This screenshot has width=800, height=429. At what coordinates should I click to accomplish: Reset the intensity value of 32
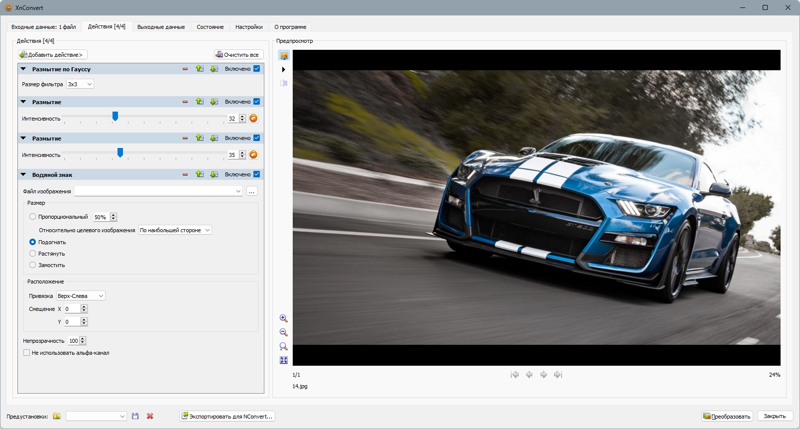pos(253,119)
